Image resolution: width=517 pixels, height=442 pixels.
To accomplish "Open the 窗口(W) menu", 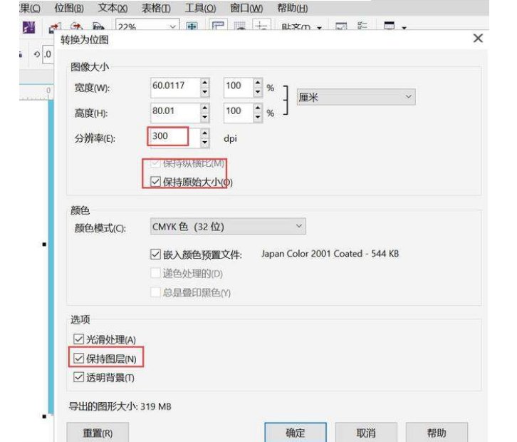I will point(246,7).
